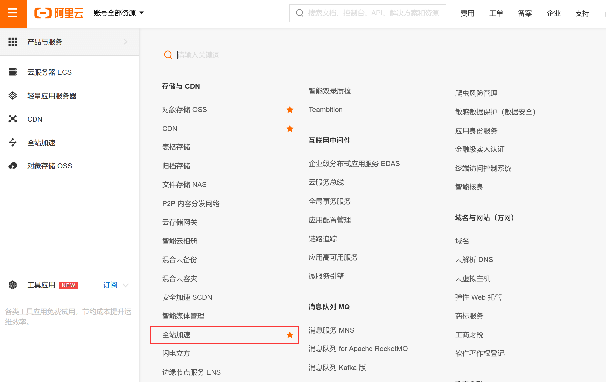606x382 pixels.
Task: Click the 轻量应用服务器 sidebar icon
Action: pos(13,96)
